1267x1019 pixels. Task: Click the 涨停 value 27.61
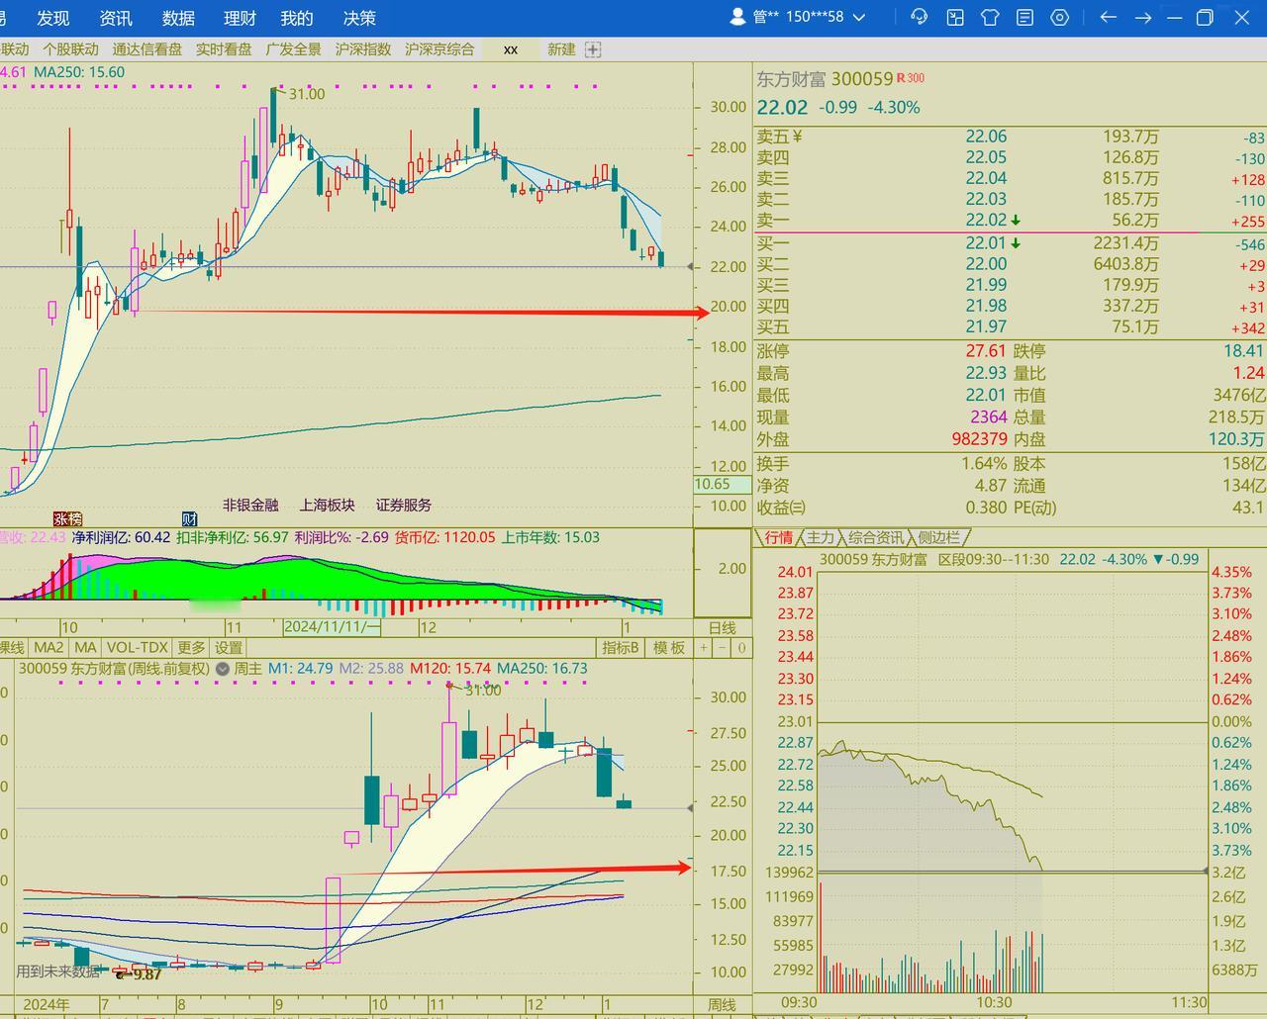pyautogui.click(x=986, y=351)
